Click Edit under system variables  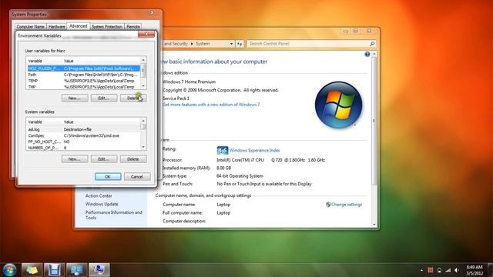pos(104,159)
